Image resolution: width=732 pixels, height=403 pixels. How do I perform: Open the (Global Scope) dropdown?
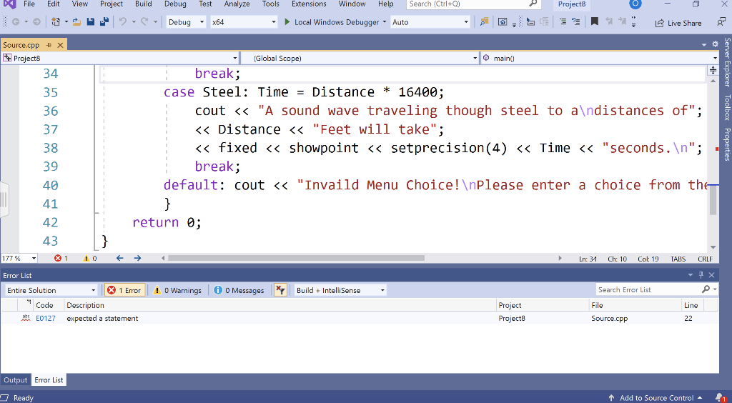[360, 58]
